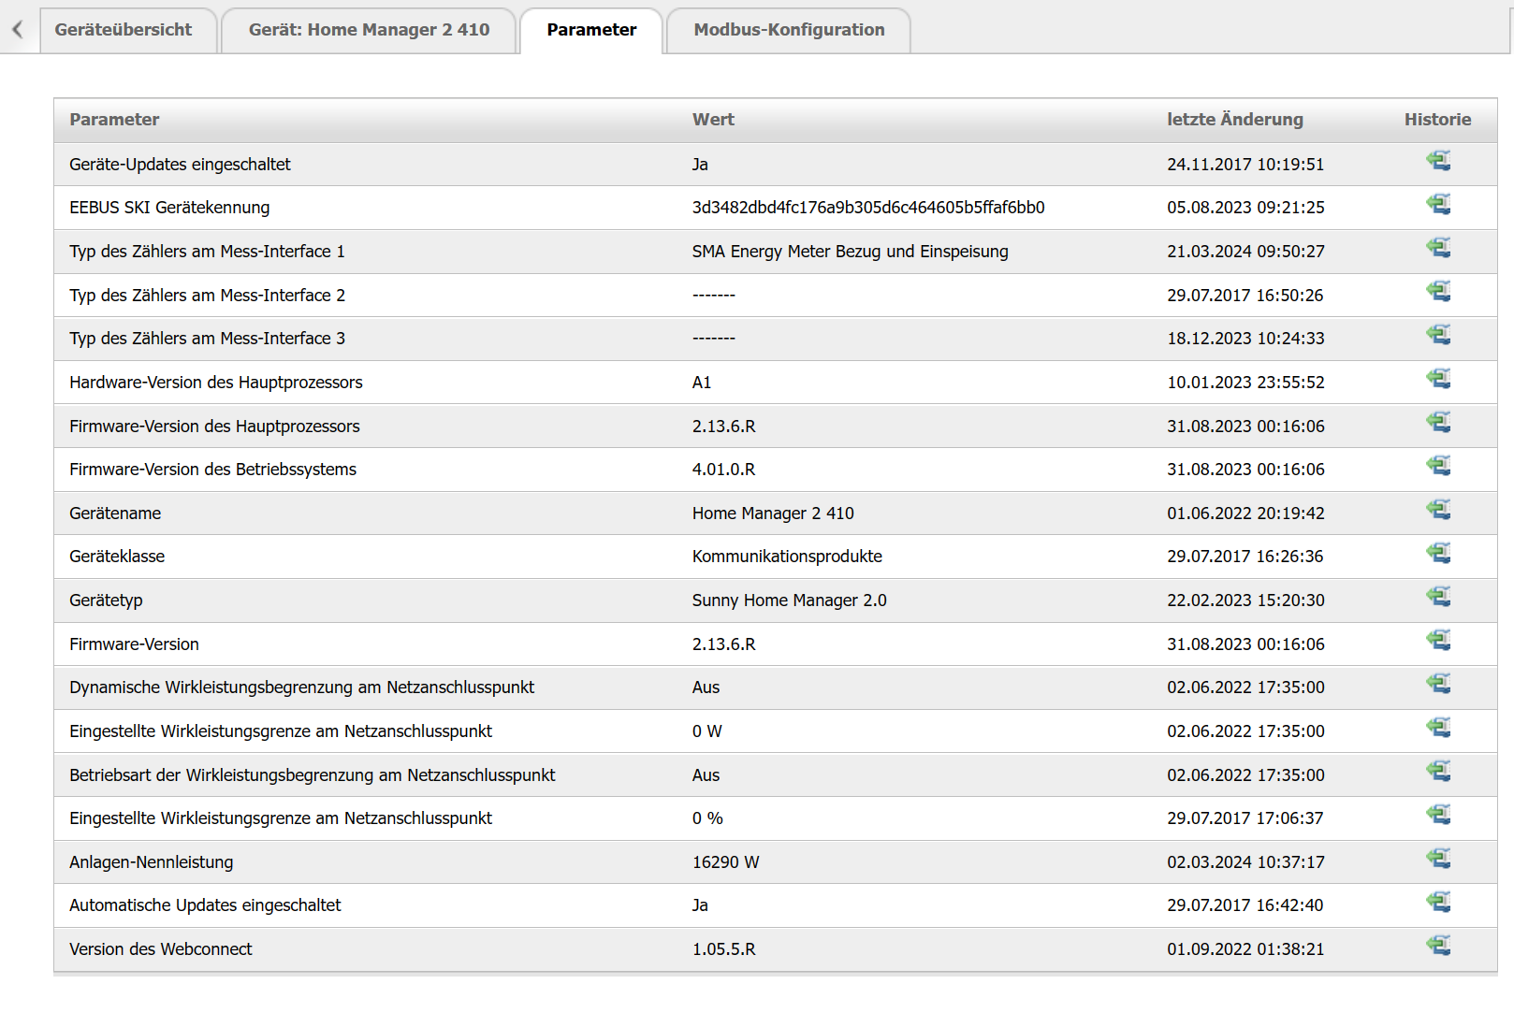Click the Webconnect version 1.05.5.R
Image resolution: width=1514 pixels, height=1013 pixels.
point(724,949)
